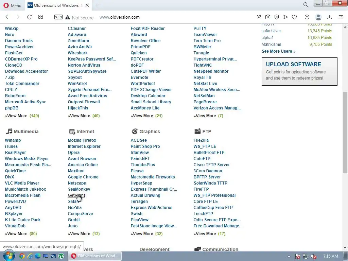The width and height of the screenshot is (348, 261).
Task: Click the address bar www.oldversion.com
Action: (x=119, y=17)
